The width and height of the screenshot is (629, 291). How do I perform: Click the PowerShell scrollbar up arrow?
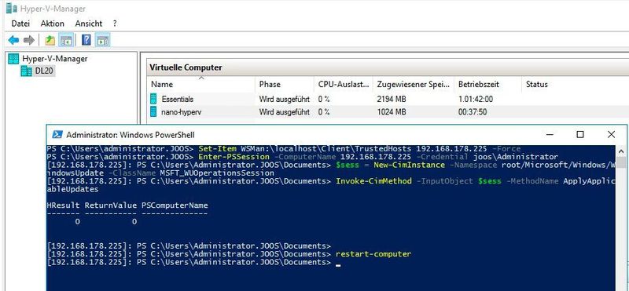621,151
